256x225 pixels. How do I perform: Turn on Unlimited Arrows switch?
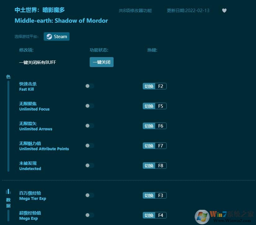90,126
